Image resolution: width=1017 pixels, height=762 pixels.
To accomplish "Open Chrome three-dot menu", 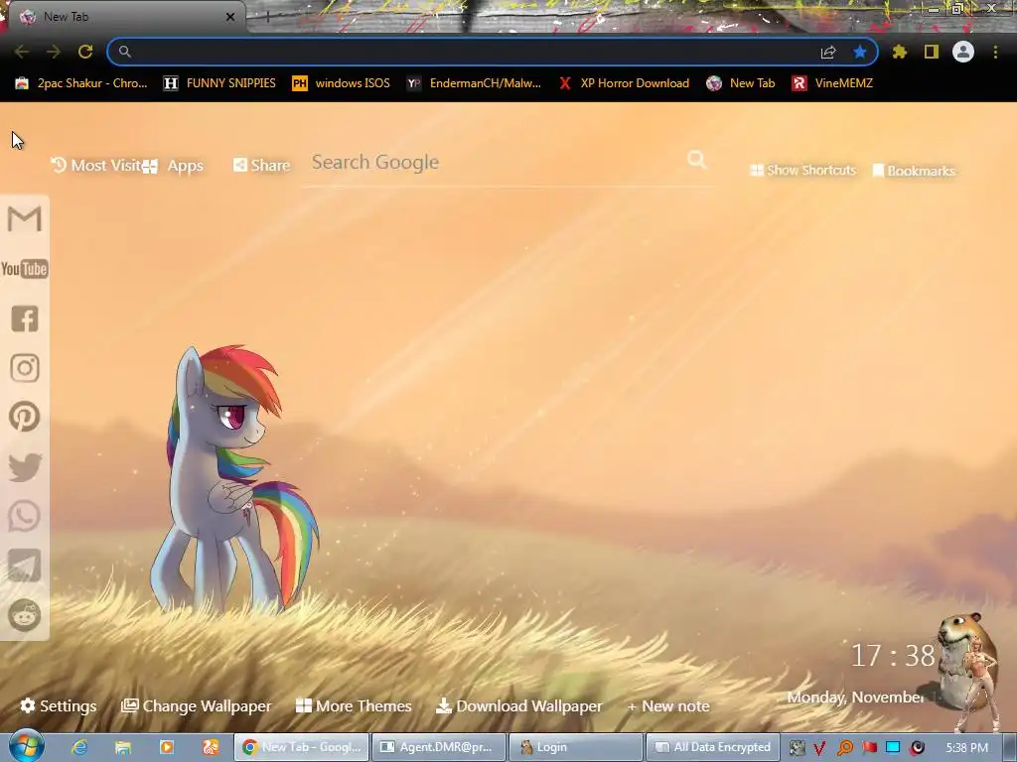I will click(995, 52).
